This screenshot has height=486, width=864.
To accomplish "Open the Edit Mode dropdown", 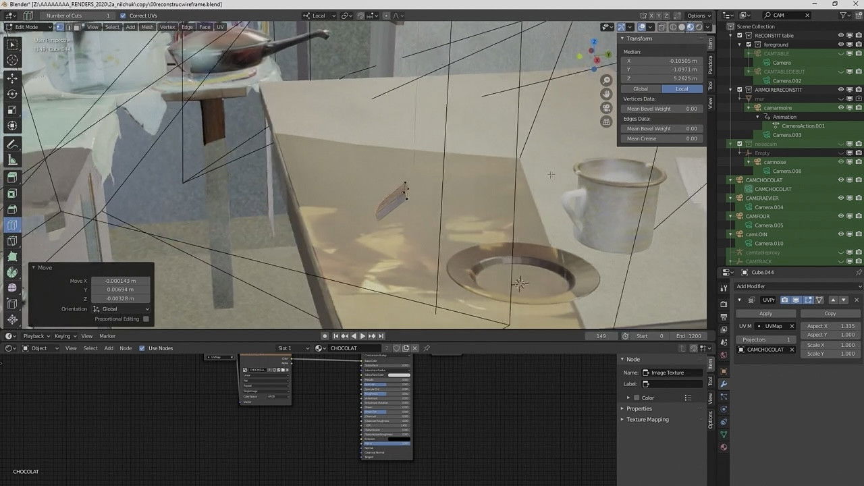I will pos(29,27).
